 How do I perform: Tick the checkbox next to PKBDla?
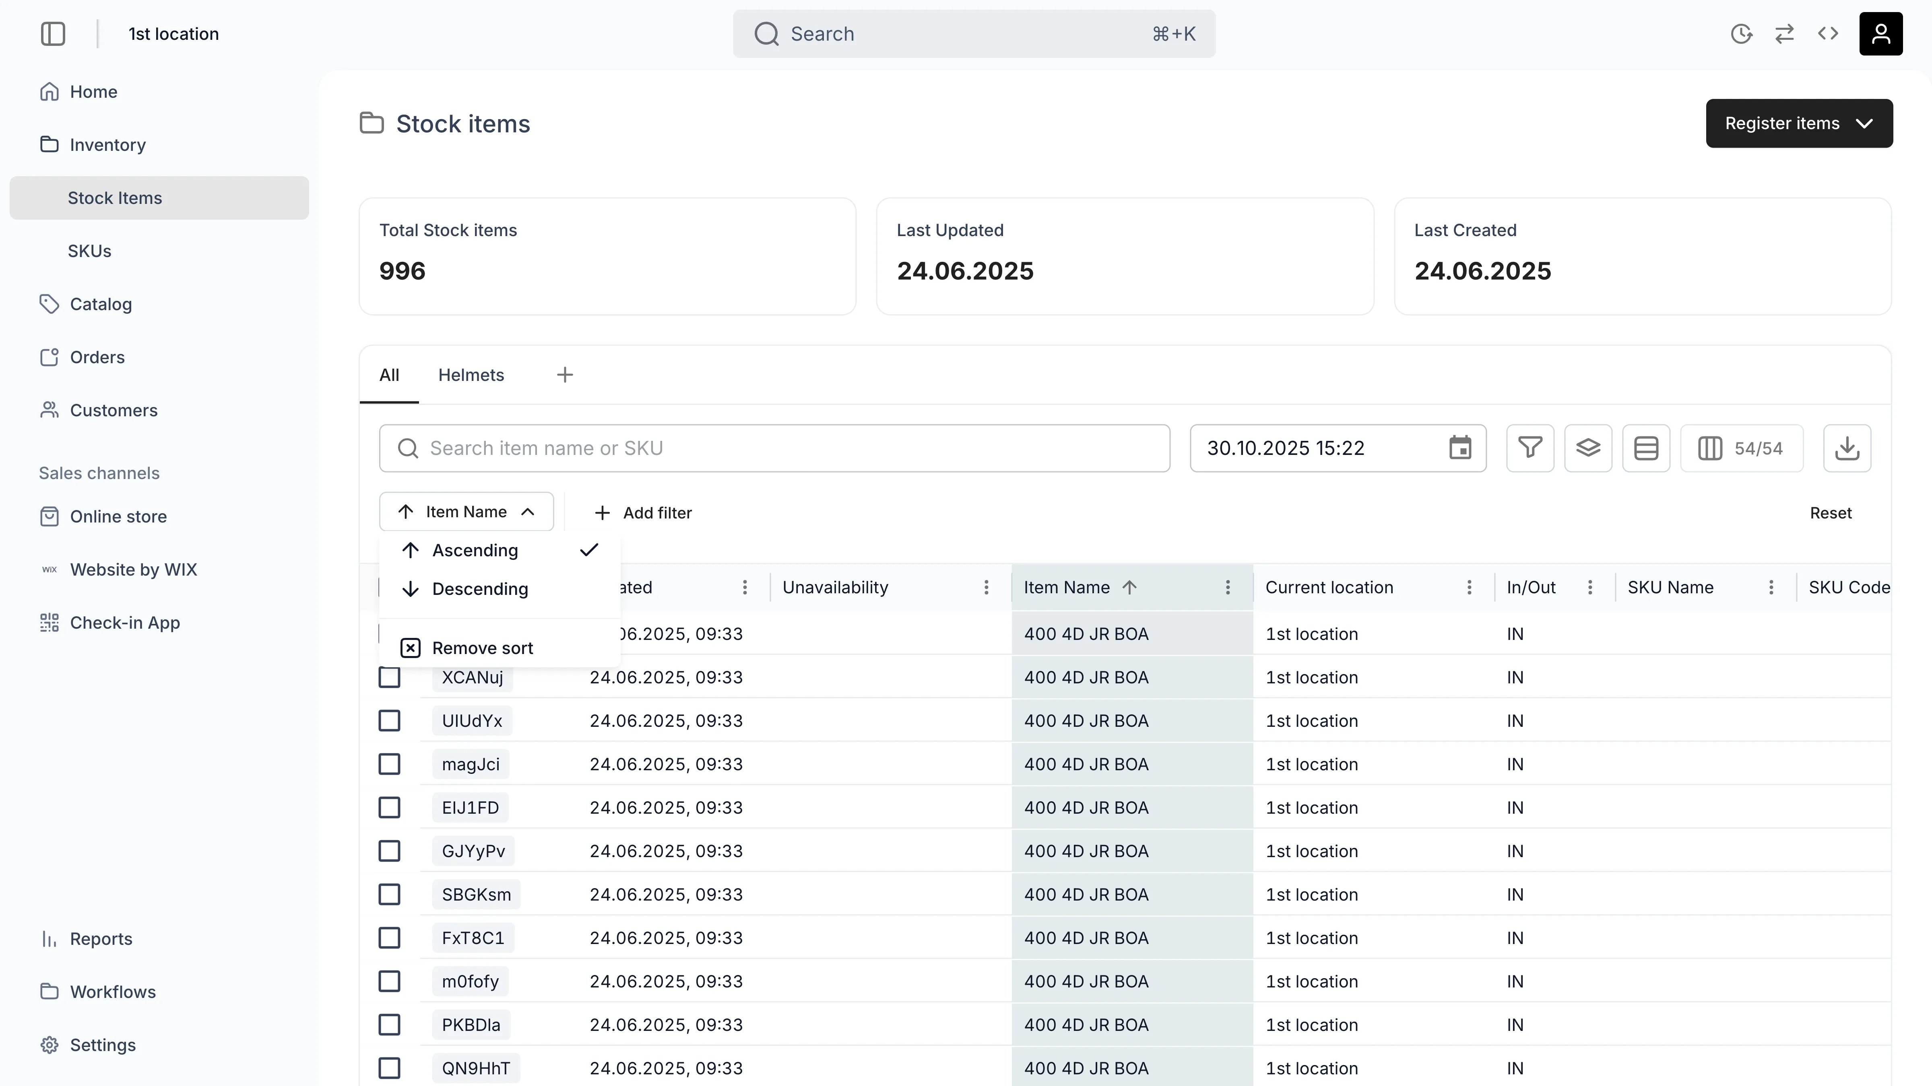pos(389,1025)
